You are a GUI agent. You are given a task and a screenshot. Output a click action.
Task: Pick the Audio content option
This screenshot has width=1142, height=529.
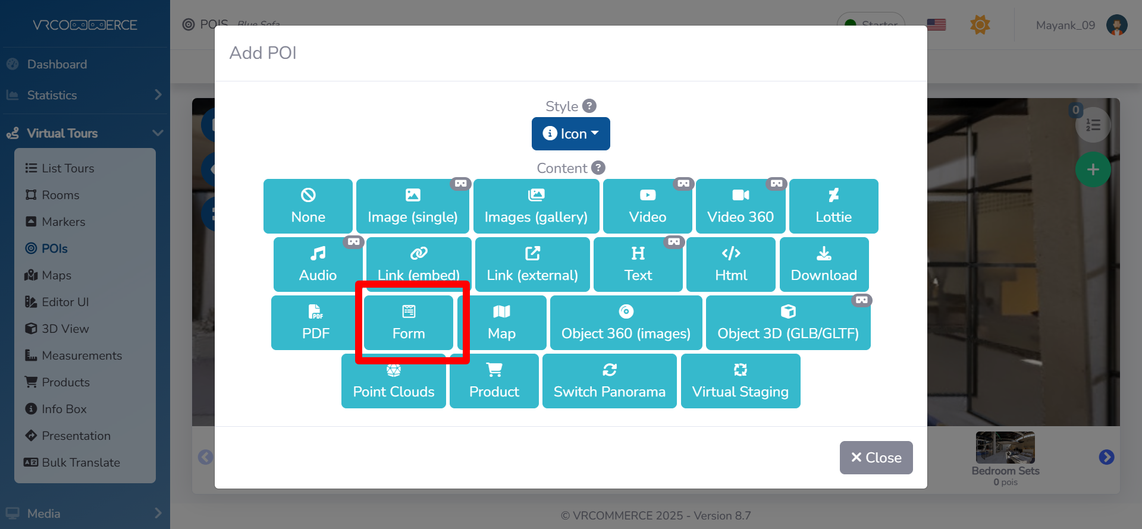(318, 264)
